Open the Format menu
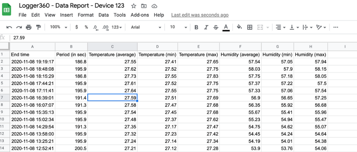Image resolution: width=357 pixels, height=152 pixels. click(x=86, y=15)
